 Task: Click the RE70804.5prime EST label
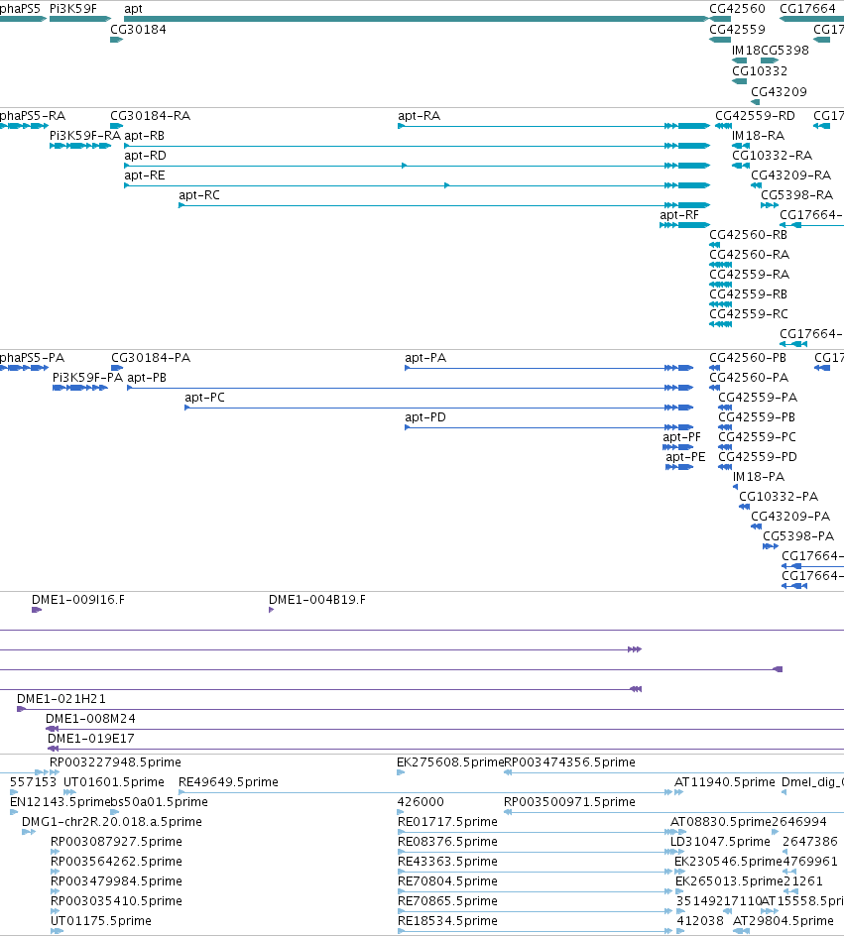(447, 881)
